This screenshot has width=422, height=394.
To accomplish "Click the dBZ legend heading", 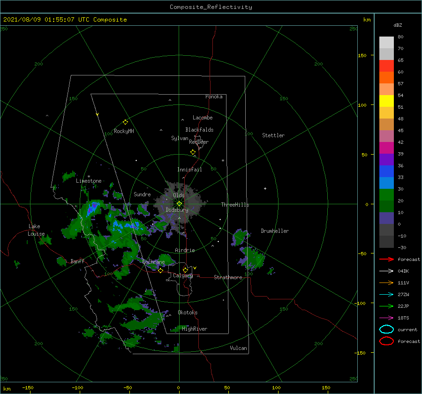I will [398, 25].
